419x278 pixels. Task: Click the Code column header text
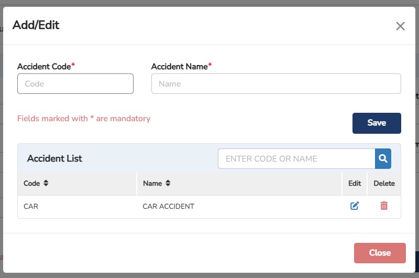click(x=31, y=184)
